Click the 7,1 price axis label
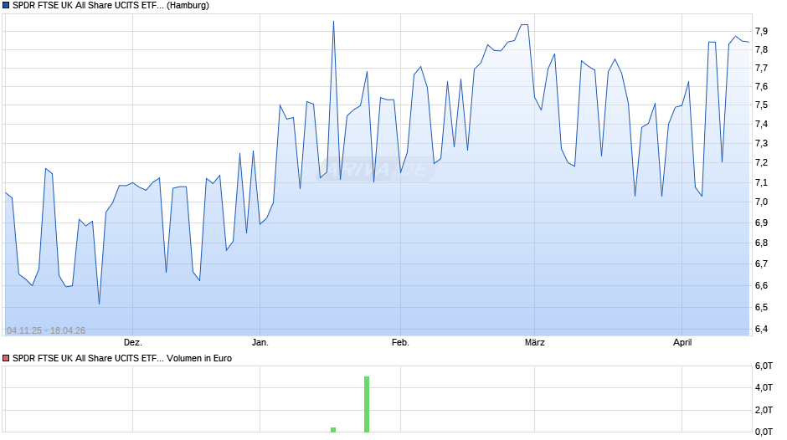Viewport: 787px width, 440px height. (761, 182)
